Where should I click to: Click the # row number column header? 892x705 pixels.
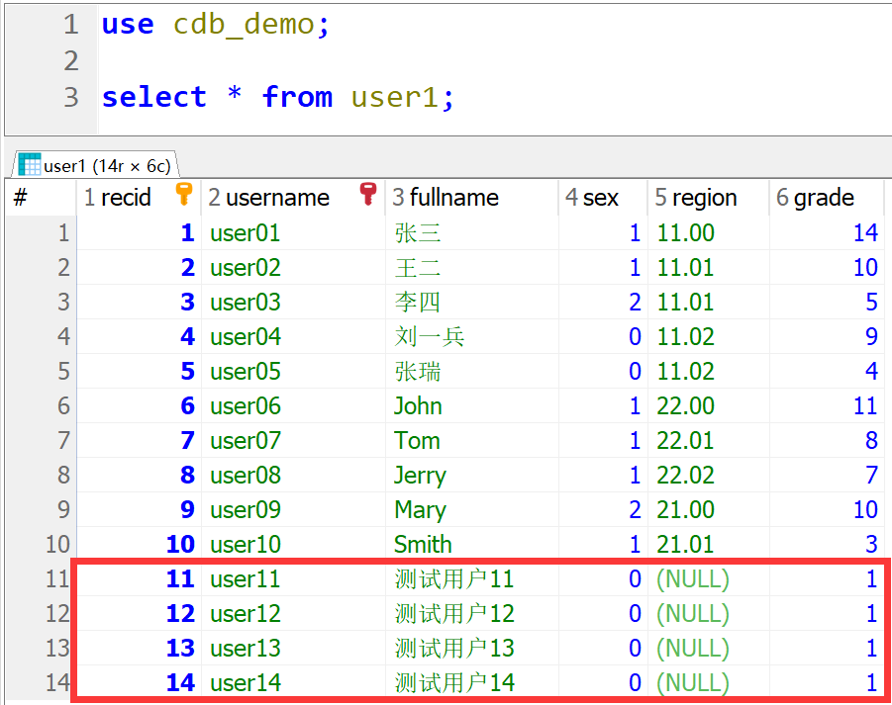[21, 198]
